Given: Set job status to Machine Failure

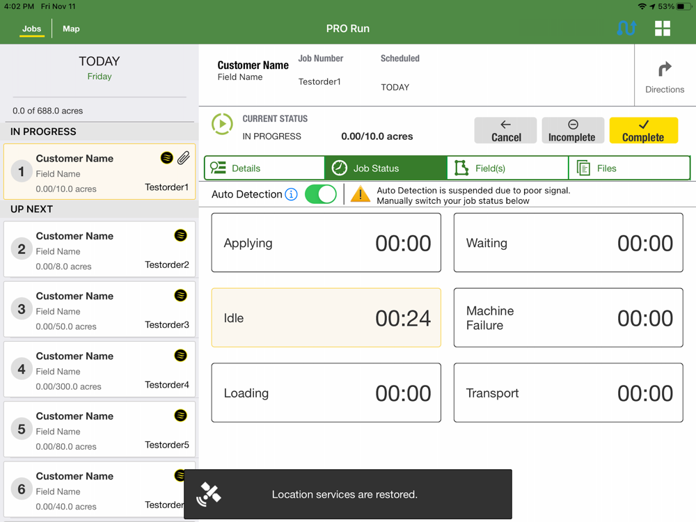Looking at the screenshot, I should tap(568, 318).
